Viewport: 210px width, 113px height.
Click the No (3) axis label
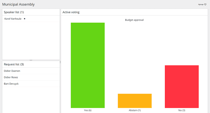(182, 110)
